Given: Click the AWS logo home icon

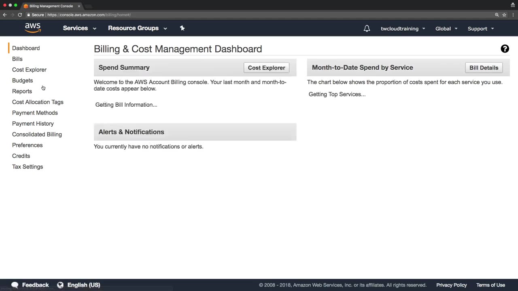Looking at the screenshot, I should click(33, 28).
